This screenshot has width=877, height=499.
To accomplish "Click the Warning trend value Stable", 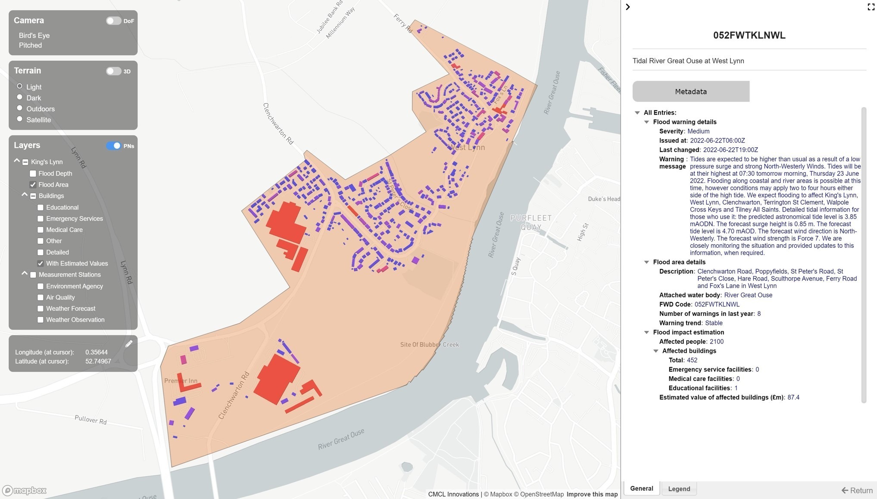I will (x=714, y=323).
